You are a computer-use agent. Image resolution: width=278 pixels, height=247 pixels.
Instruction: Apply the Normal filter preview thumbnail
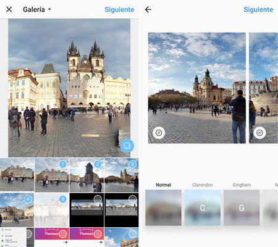point(163,207)
